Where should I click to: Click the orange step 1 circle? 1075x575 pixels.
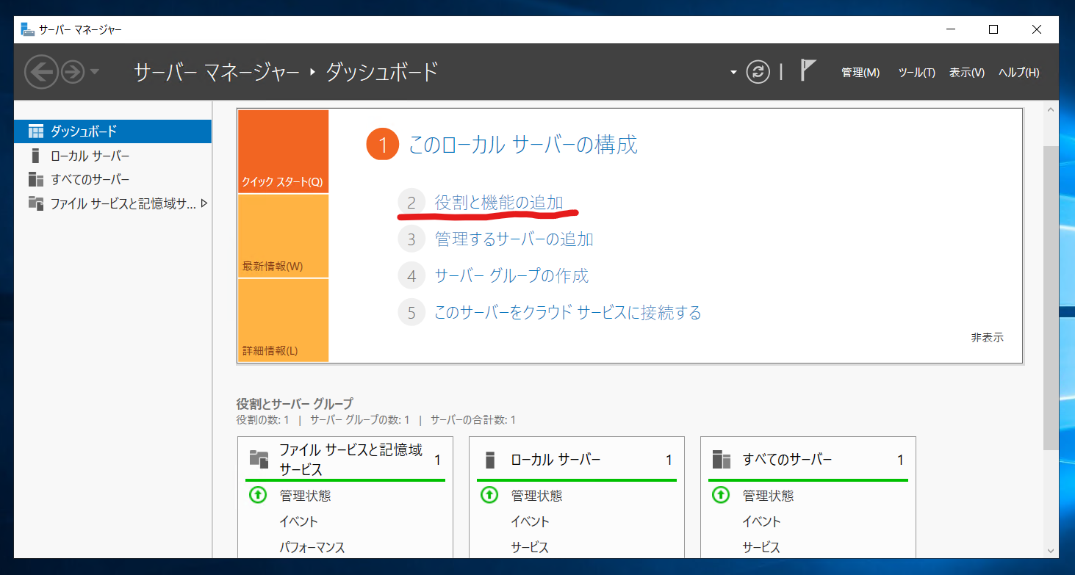(382, 145)
